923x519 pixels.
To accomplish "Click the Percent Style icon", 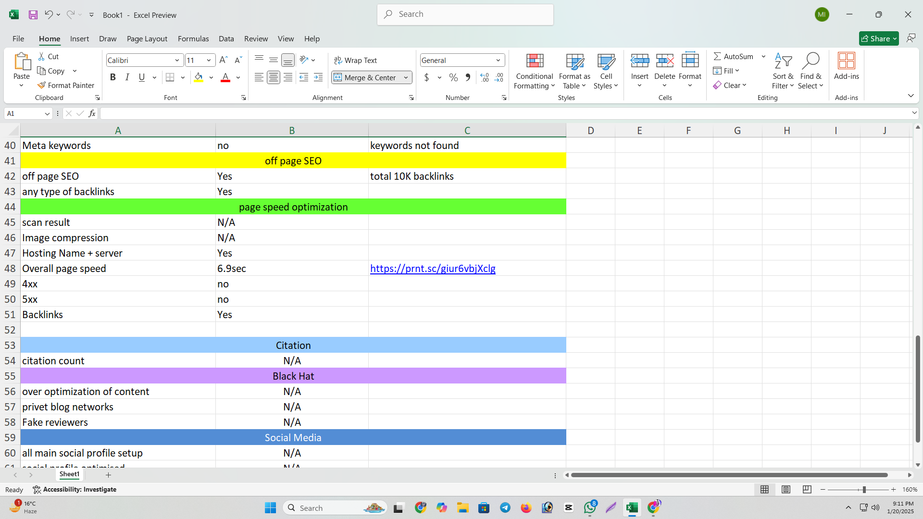I will [x=452, y=77].
